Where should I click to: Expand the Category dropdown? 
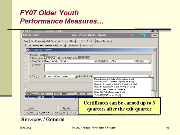76,76
